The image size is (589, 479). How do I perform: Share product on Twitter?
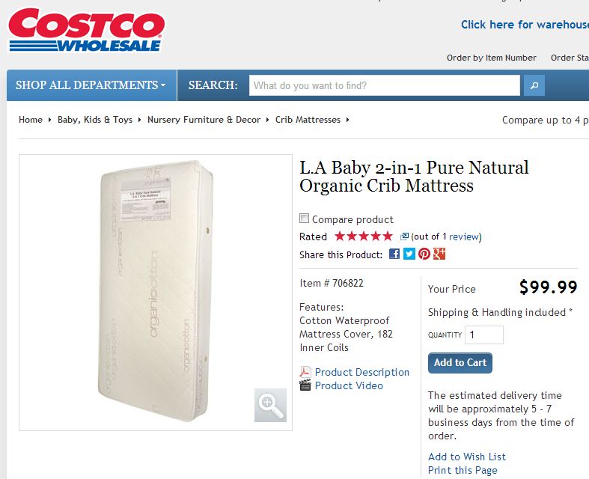pos(409,254)
